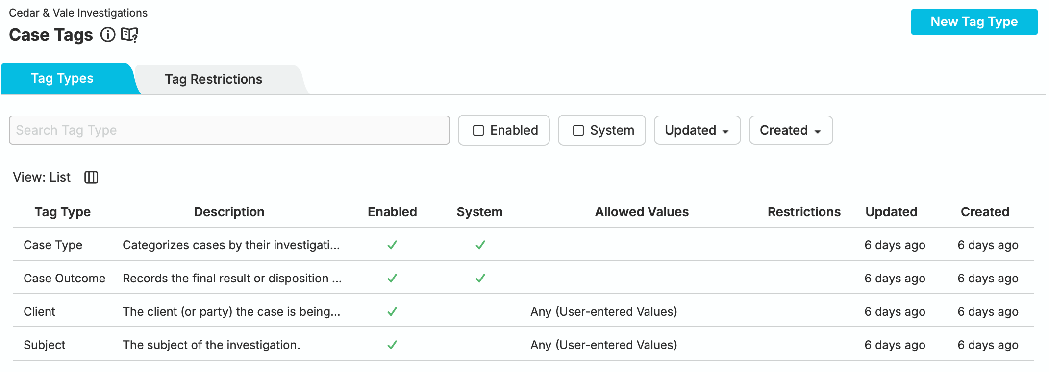Screen dimensions: 1049x372
Task: Click System checkmark for Case Type row
Action: tap(480, 245)
